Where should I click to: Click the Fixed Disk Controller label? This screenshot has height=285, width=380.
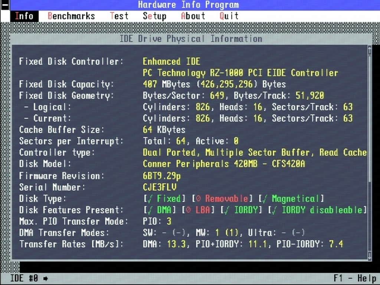(71, 61)
